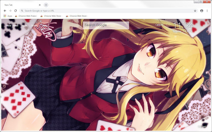Open the second Chrome Web Store bookmark

(51, 16)
